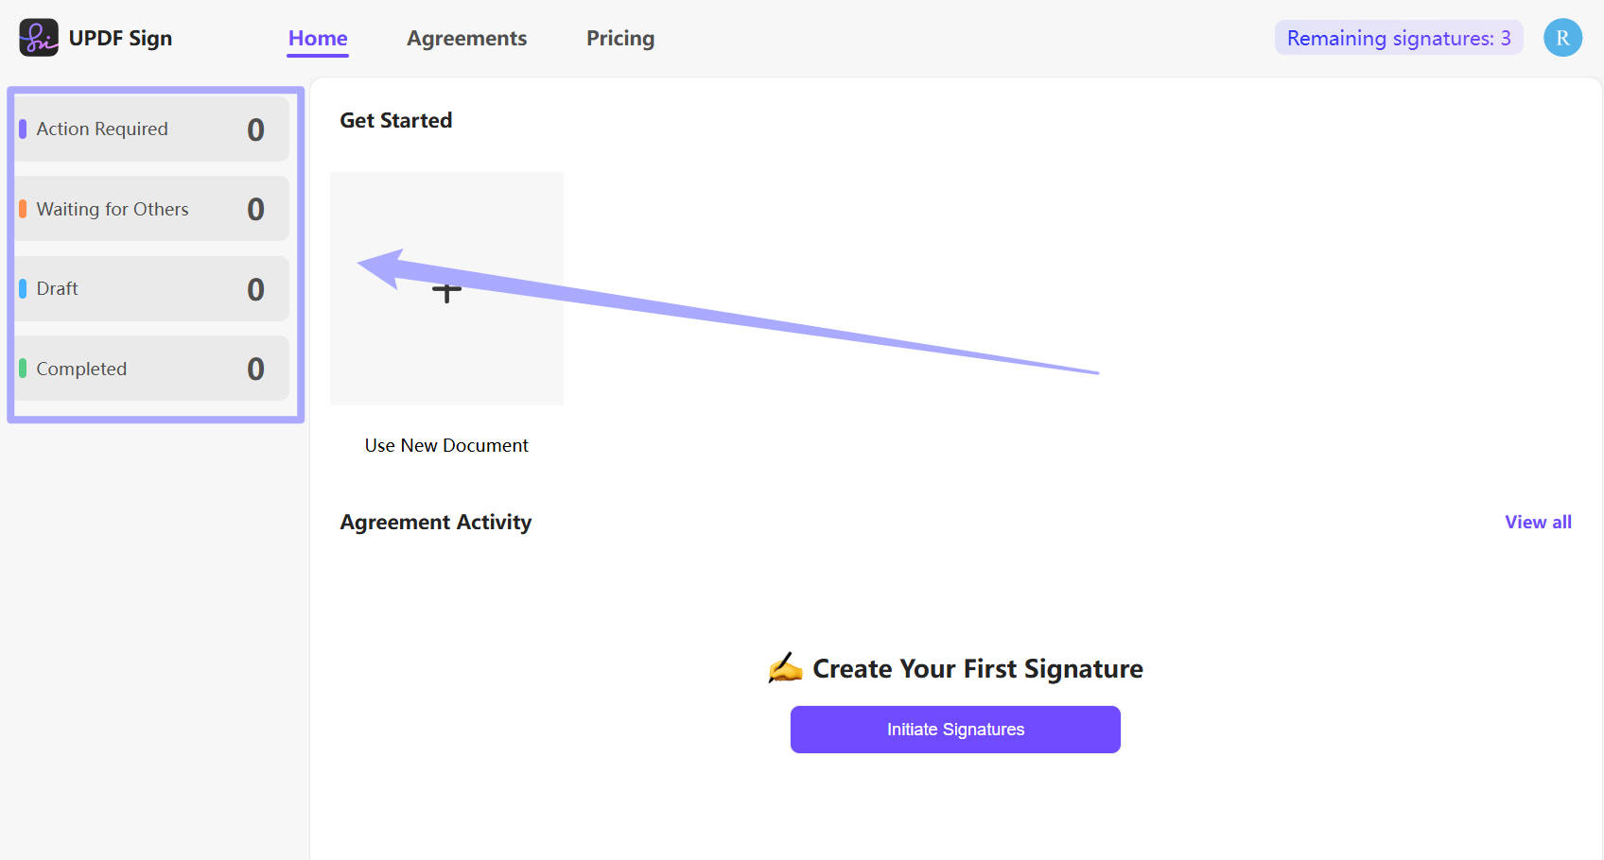Click the plus icon under Get Started
The height and width of the screenshot is (860, 1604).
point(445,292)
